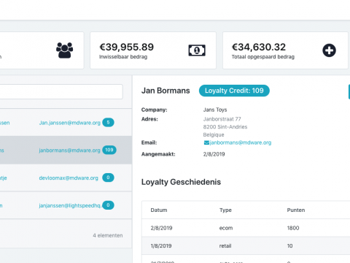Sort history by the Datum column

(159, 210)
